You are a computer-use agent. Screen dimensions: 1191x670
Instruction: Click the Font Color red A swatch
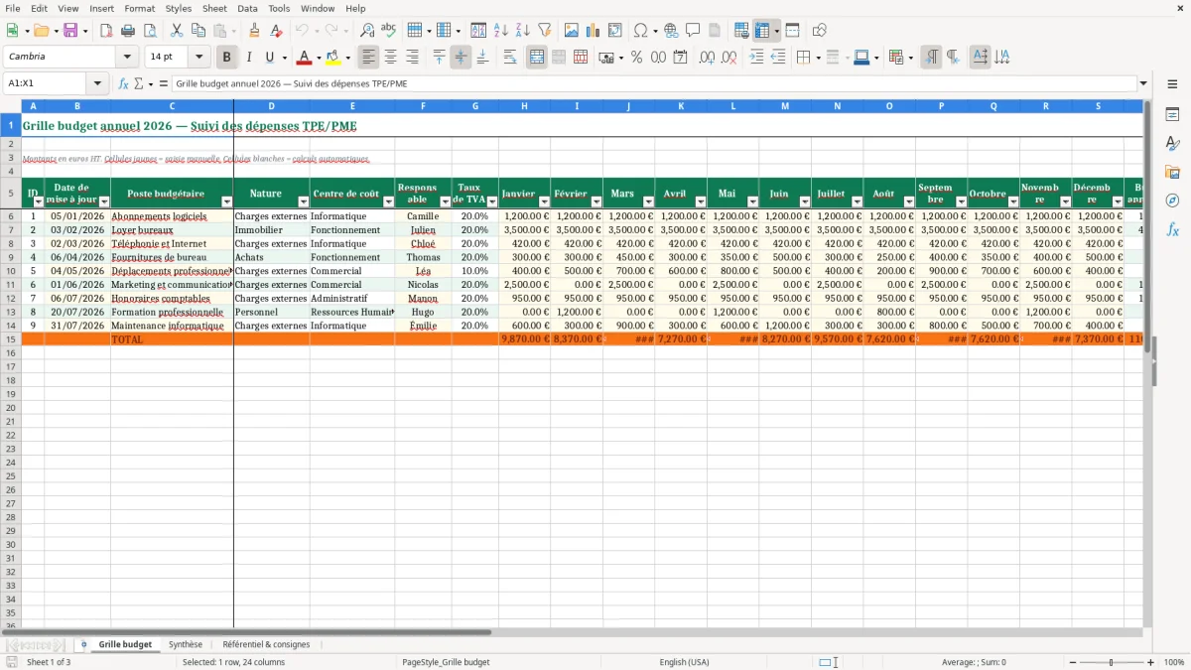tap(305, 58)
